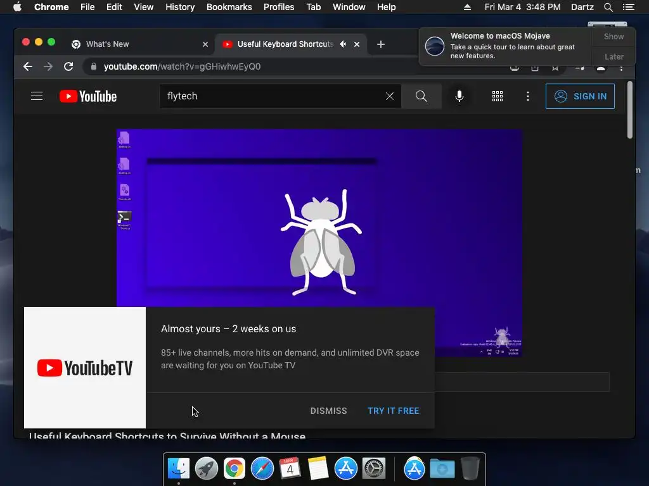Open Chrome's three-dot menu
This screenshot has height=486, width=649.
(621, 68)
